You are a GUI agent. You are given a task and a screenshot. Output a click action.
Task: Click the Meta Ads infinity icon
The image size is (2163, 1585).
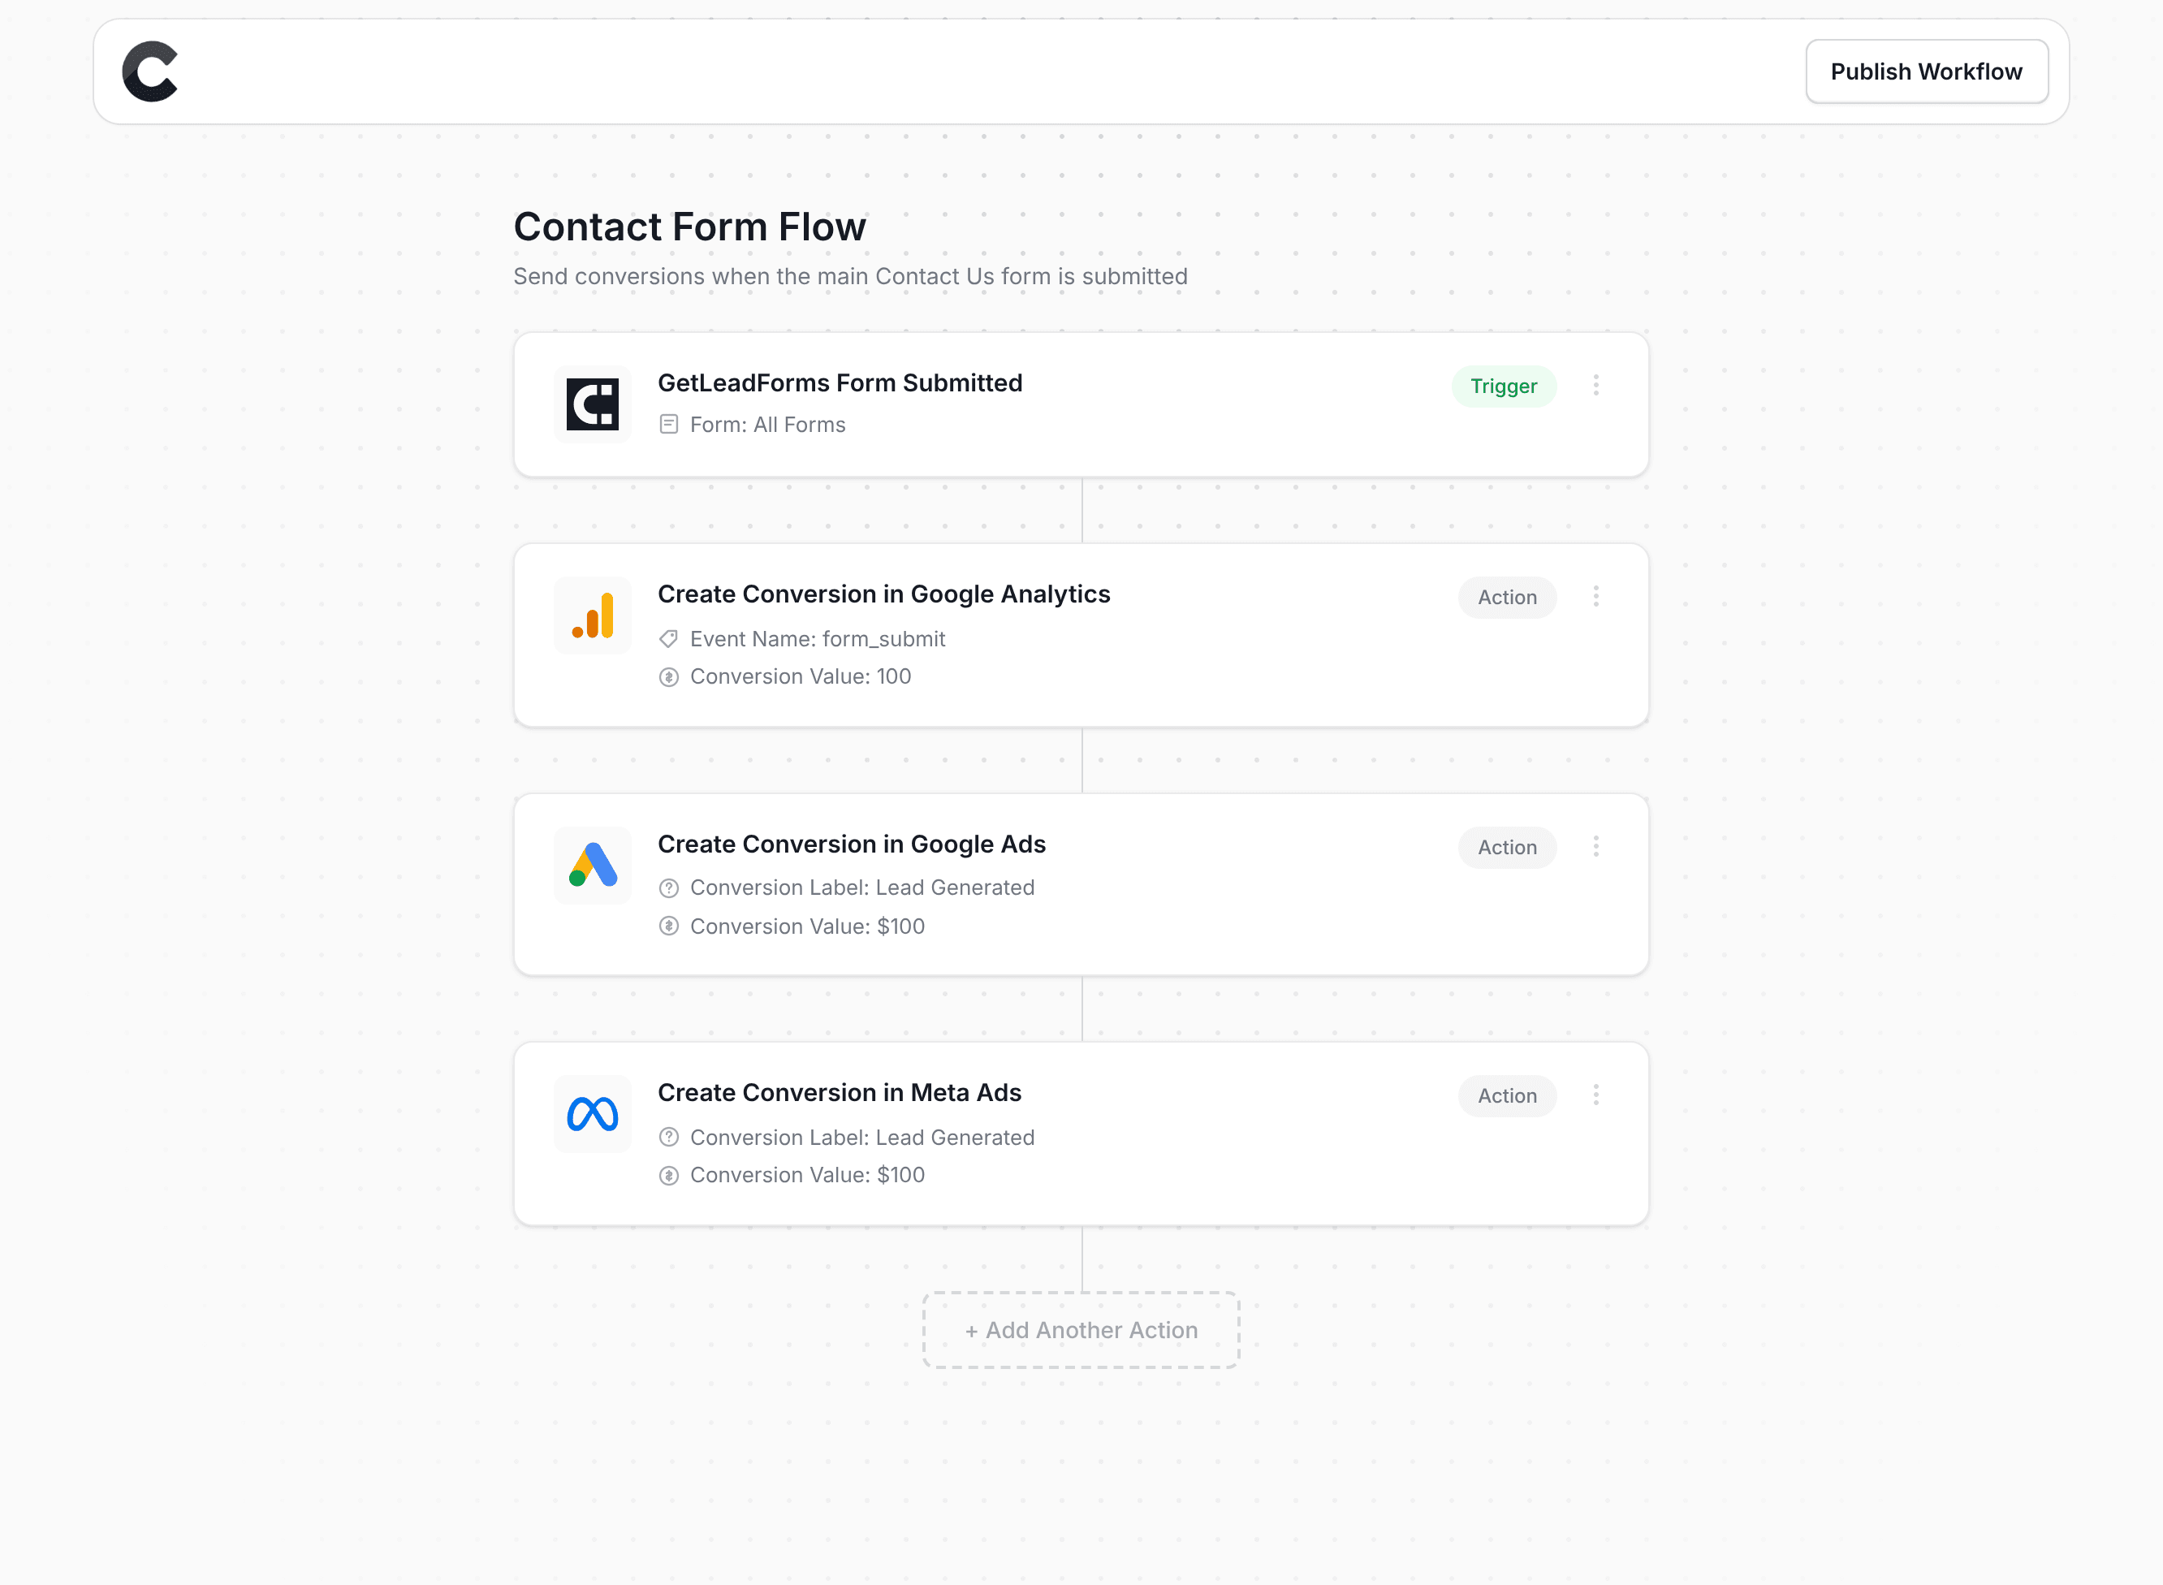coord(592,1113)
